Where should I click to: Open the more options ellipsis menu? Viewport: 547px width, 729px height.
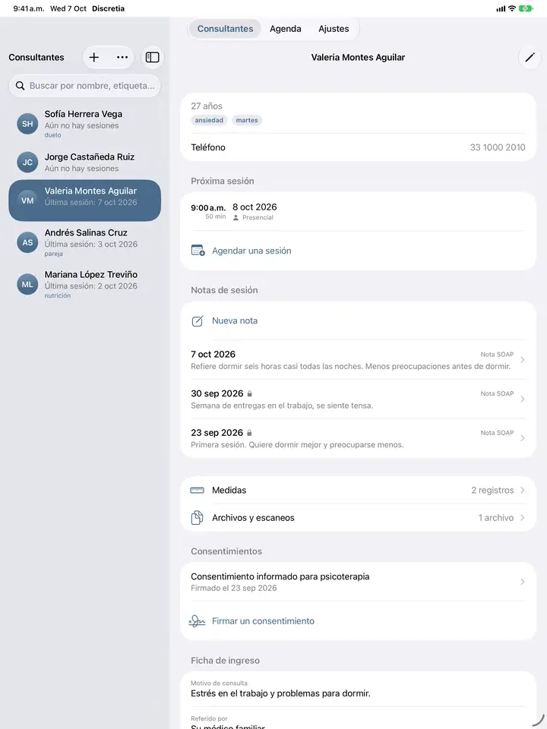pos(122,57)
